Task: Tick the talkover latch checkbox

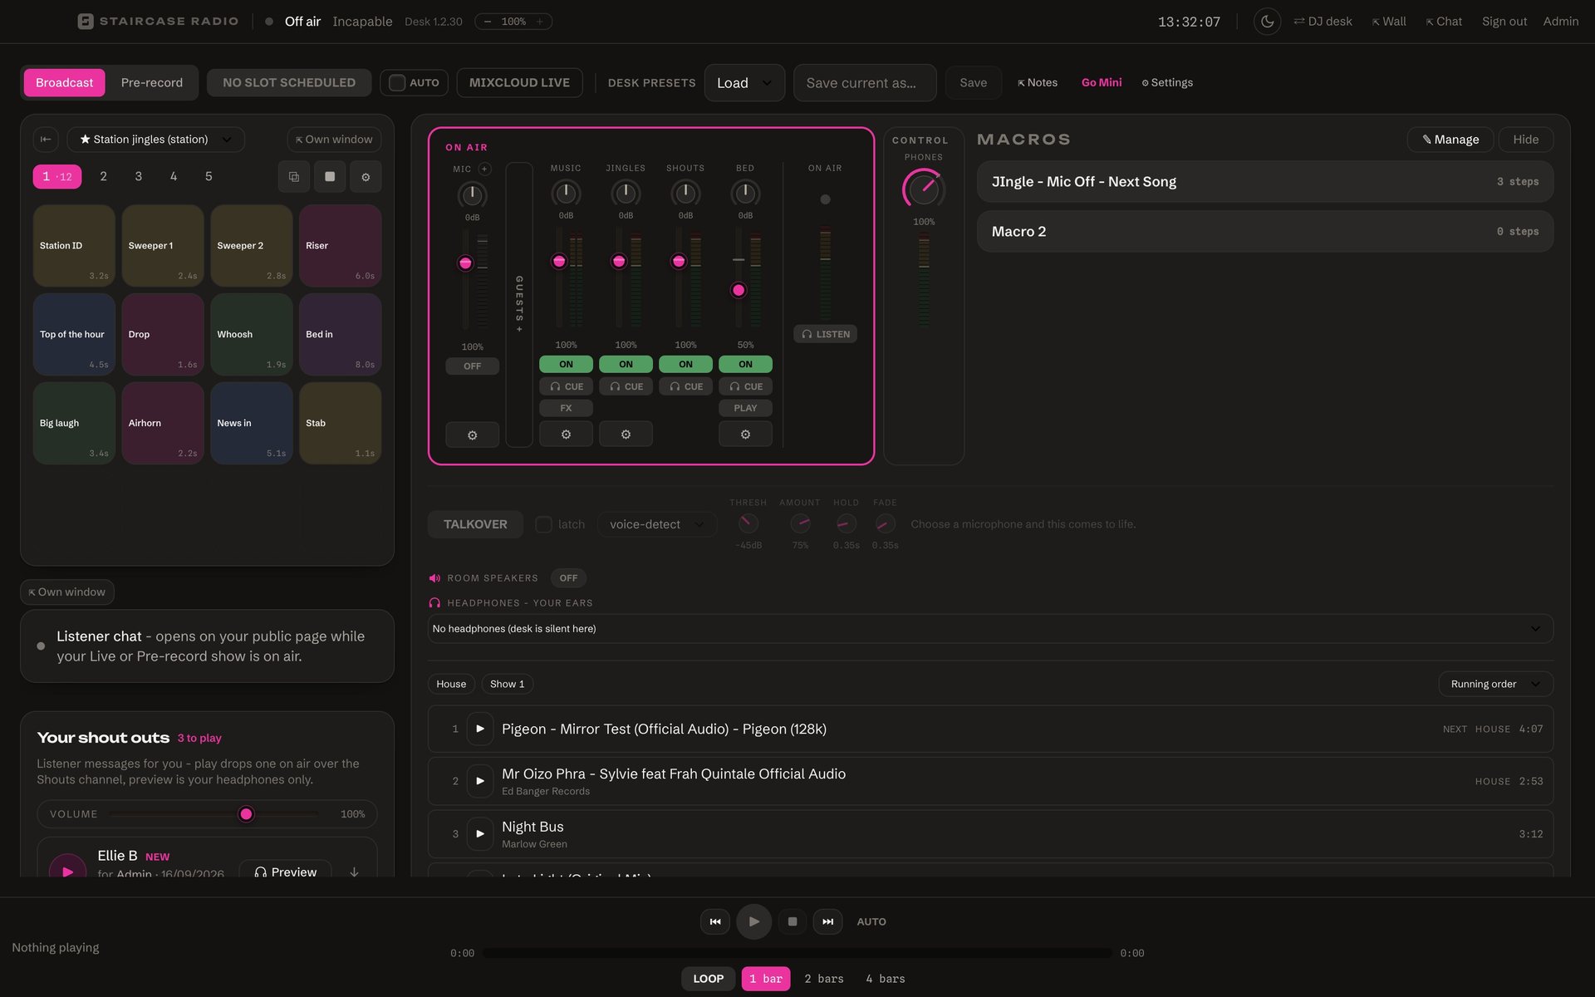Action: (543, 524)
